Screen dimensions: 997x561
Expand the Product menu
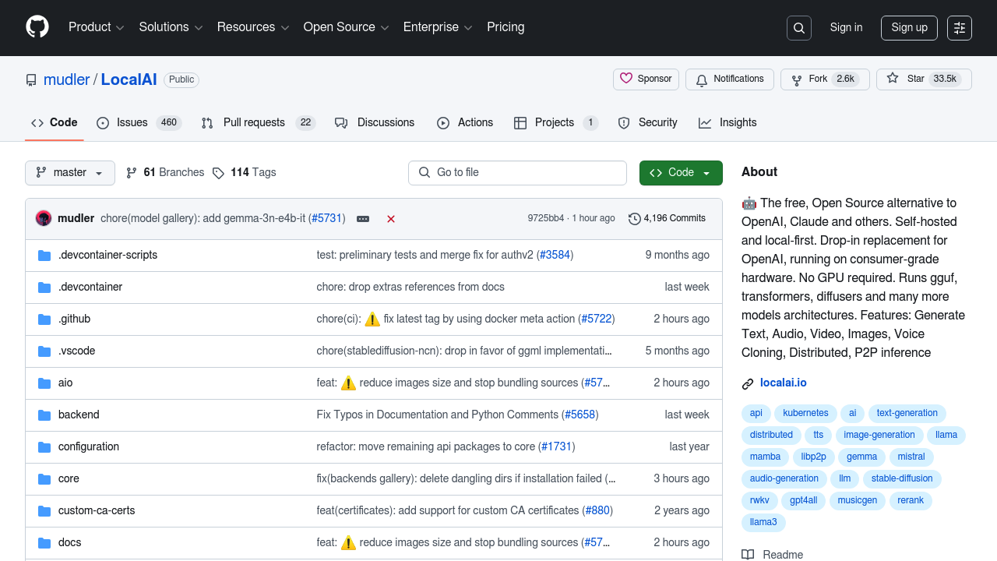click(x=97, y=27)
